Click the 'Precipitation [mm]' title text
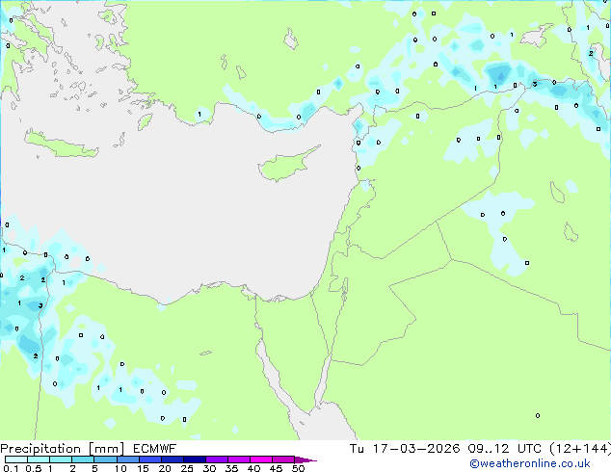The width and height of the screenshot is (611, 472). [63, 449]
